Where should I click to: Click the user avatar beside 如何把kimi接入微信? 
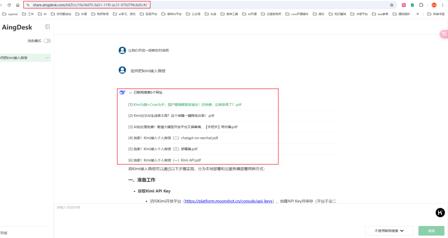point(122,70)
